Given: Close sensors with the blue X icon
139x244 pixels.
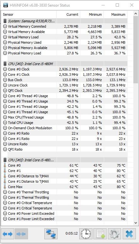Looking at the screenshot, I should [129, 234].
